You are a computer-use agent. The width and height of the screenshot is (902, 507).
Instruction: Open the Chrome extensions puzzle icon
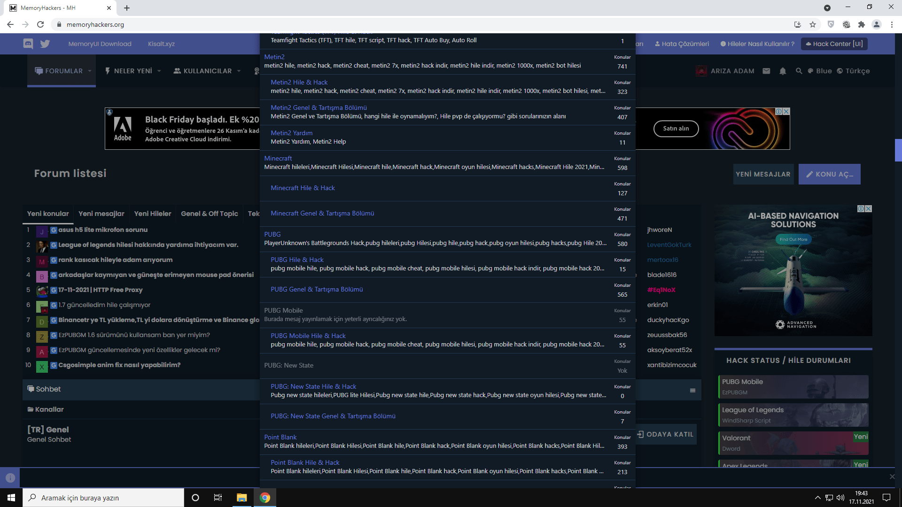point(862,24)
